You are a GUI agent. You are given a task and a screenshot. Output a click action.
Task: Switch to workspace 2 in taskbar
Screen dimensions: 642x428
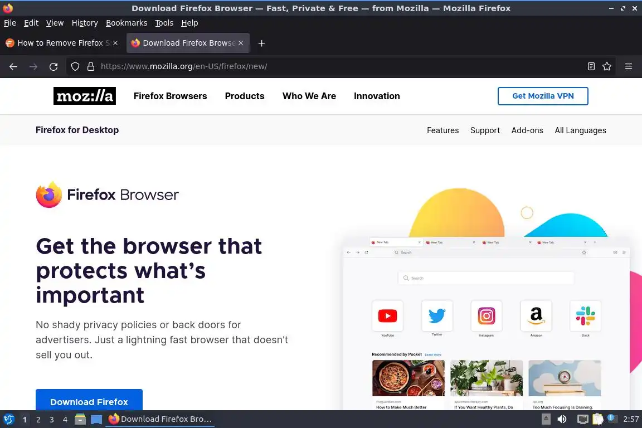(x=38, y=420)
